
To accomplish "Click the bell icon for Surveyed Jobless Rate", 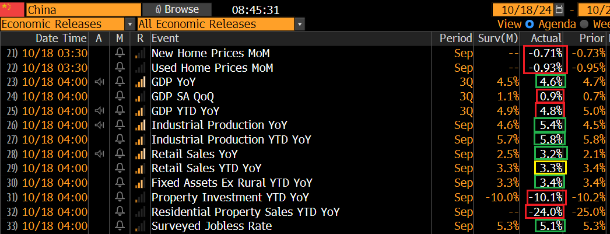I will click(x=120, y=226).
